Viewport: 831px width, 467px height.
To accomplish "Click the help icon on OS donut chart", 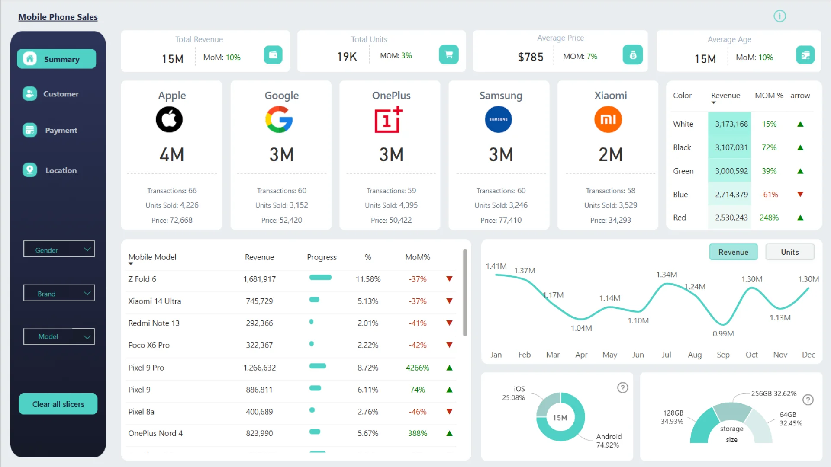I will pyautogui.click(x=622, y=388).
